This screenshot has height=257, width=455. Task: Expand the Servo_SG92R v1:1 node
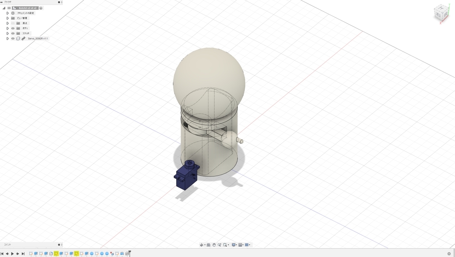pos(8,38)
